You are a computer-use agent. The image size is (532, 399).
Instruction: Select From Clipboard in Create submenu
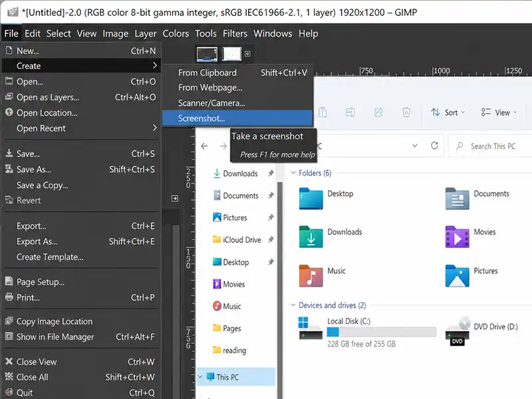[237, 72]
